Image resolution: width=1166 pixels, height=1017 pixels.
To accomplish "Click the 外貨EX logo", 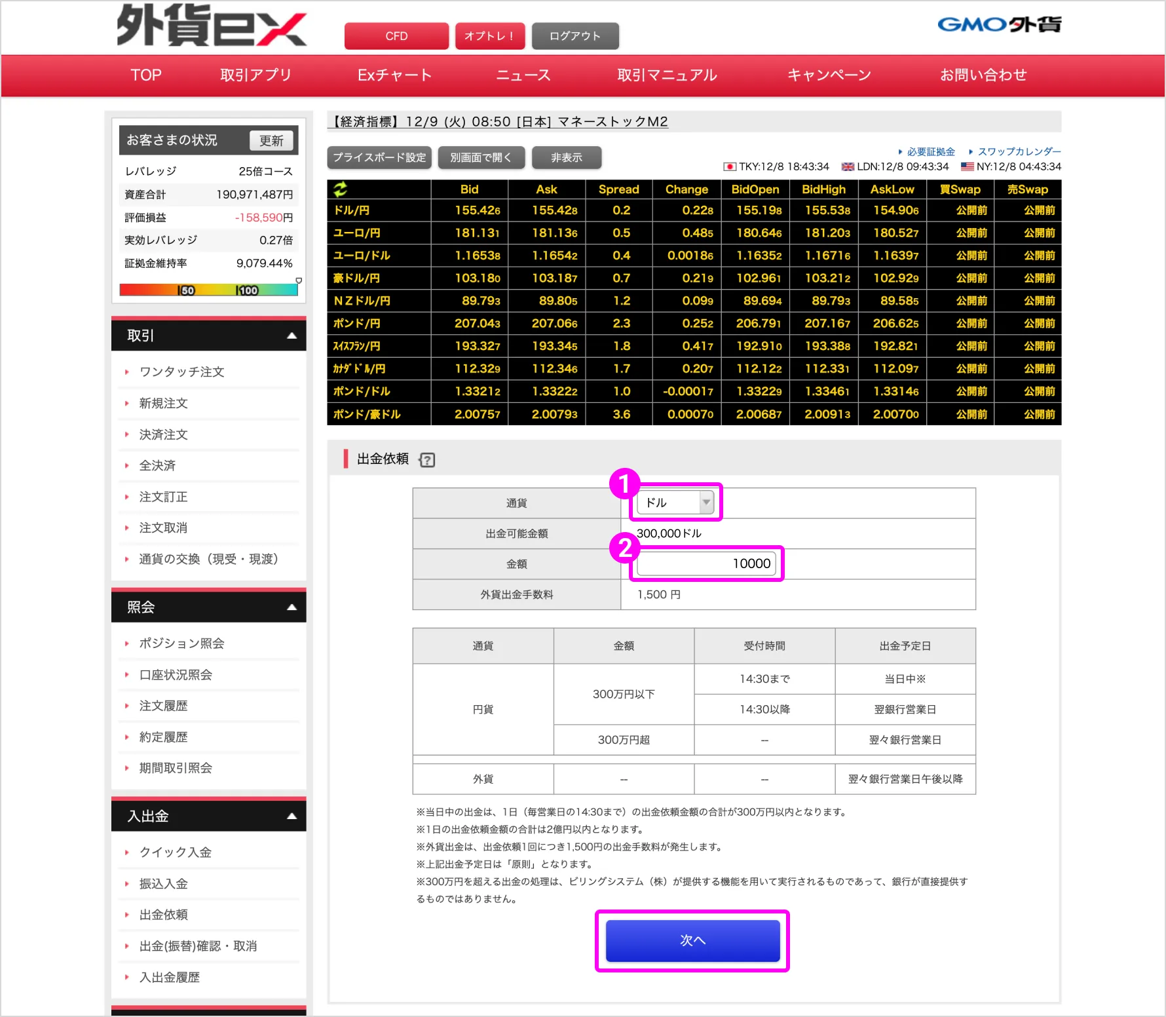I will point(211,26).
